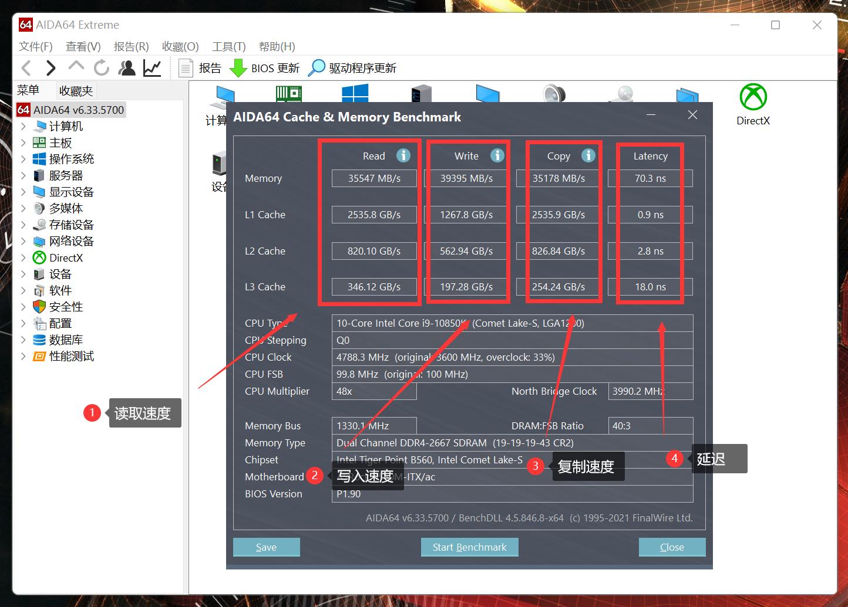Switch to the 收藏夹 tab
848x607 pixels.
tap(75, 90)
